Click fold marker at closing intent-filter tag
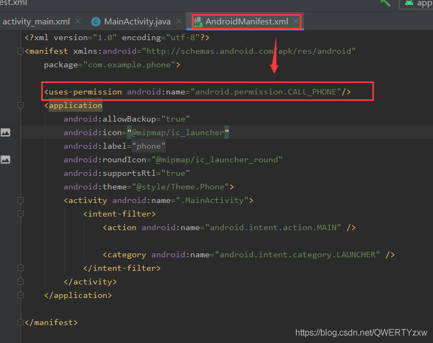Image resolution: width=433 pixels, height=343 pixels. 21,268
